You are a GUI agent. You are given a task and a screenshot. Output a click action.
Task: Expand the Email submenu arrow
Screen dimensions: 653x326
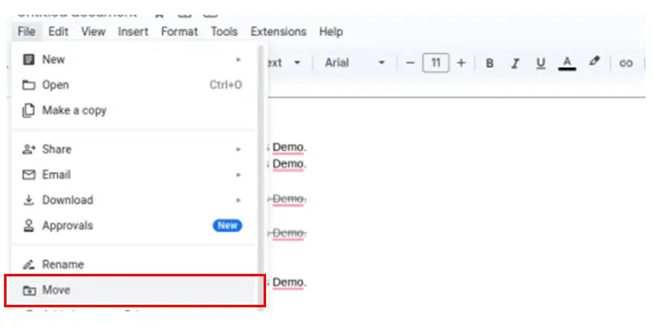click(x=238, y=174)
